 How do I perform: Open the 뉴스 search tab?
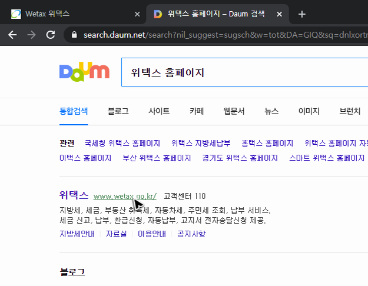click(271, 111)
